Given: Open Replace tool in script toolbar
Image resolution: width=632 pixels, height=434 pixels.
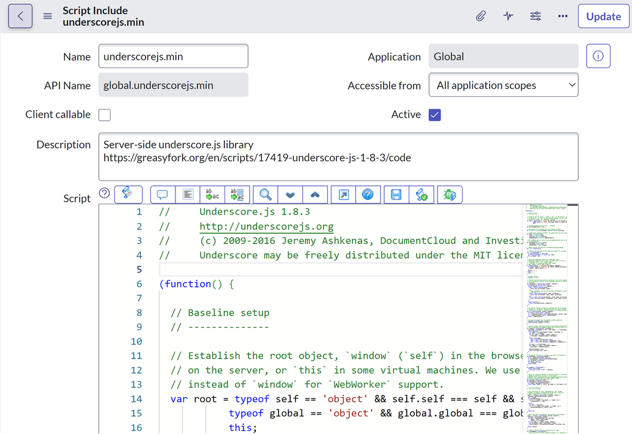Looking at the screenshot, I should point(212,195).
